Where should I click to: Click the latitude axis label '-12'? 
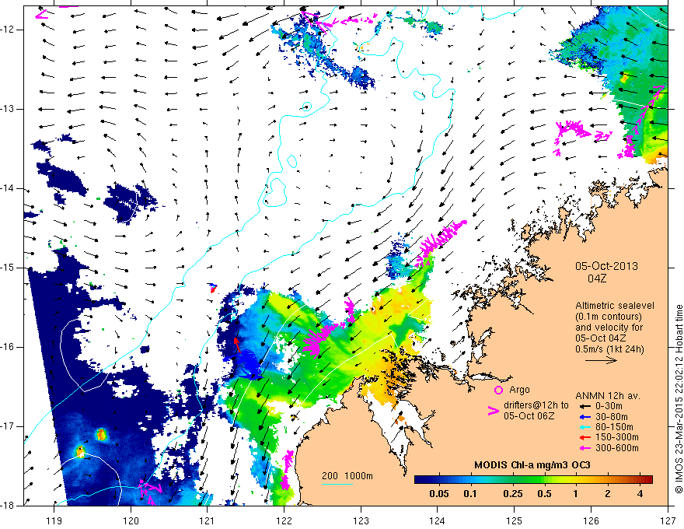point(9,30)
